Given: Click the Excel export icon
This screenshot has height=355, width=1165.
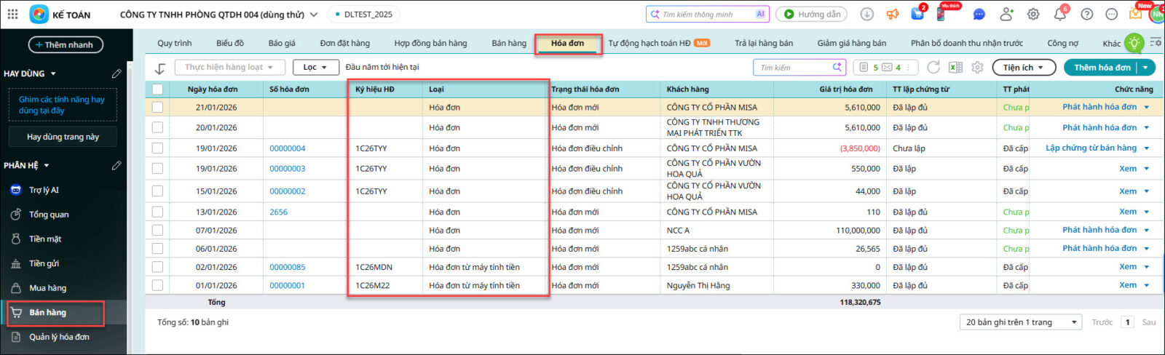Looking at the screenshot, I should click(x=955, y=68).
